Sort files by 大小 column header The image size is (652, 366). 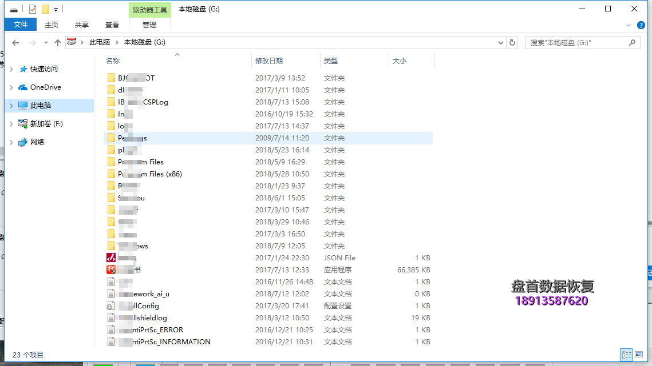tap(399, 61)
